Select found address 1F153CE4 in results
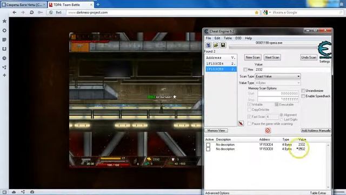Viewport: 346px width, 195px height. point(221,64)
